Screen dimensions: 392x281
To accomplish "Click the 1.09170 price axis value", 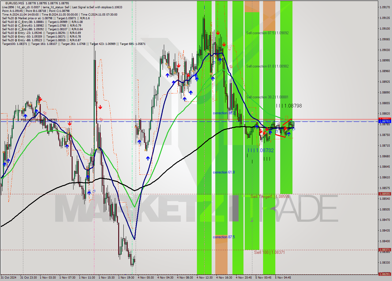I will [385, 7].
